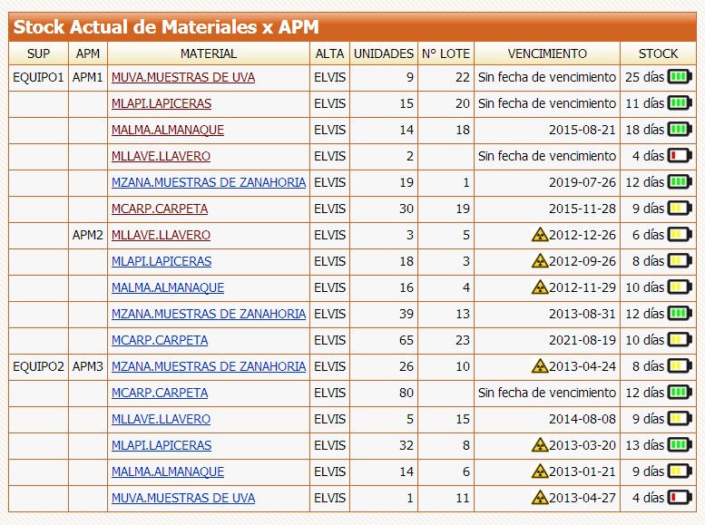Open MLAPI.LAPICERAS link with 32 units
705x525 pixels.
click(162, 445)
